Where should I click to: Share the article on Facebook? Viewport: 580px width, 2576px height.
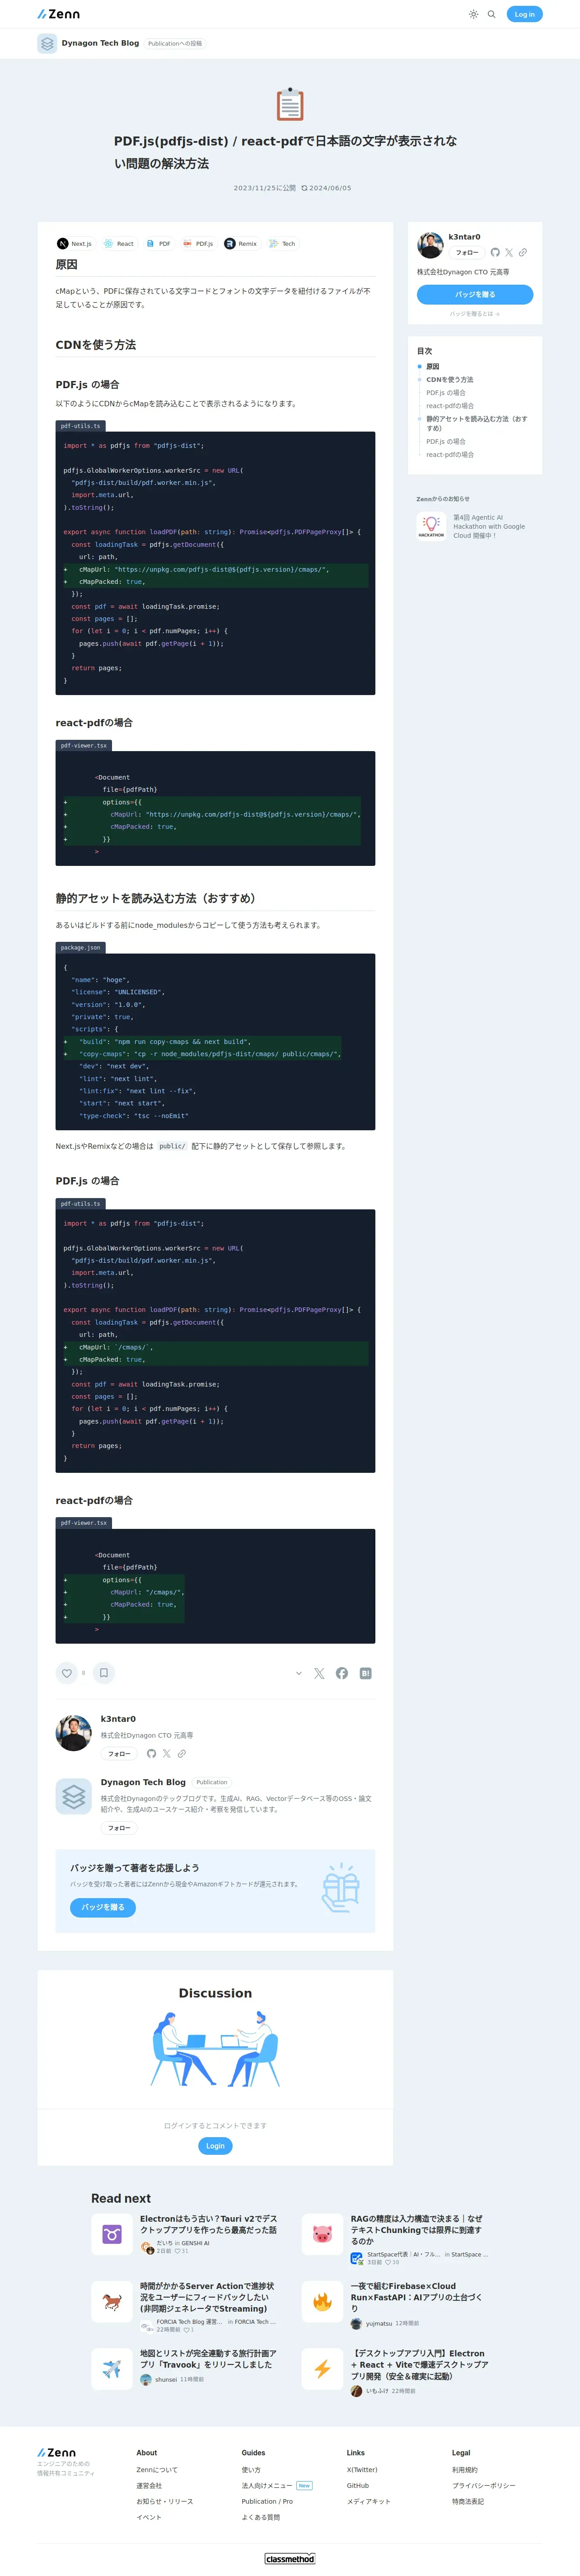[342, 1673]
